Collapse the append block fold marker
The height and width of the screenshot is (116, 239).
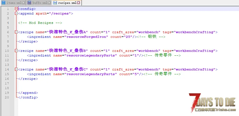coord(16,13)
